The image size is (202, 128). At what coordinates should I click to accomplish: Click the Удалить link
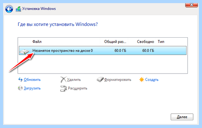click(x=74, y=80)
